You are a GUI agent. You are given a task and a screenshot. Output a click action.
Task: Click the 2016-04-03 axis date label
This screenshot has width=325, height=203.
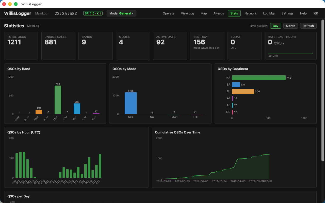pos(238,181)
